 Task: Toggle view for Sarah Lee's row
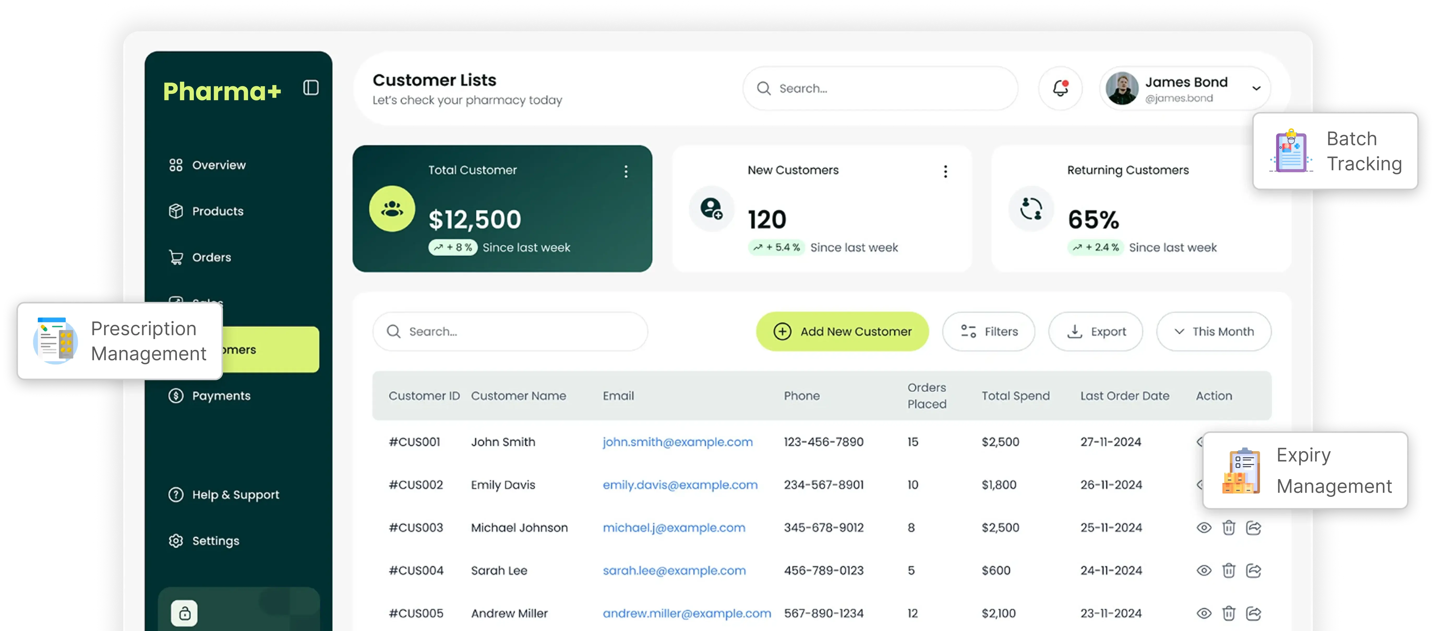coord(1204,570)
